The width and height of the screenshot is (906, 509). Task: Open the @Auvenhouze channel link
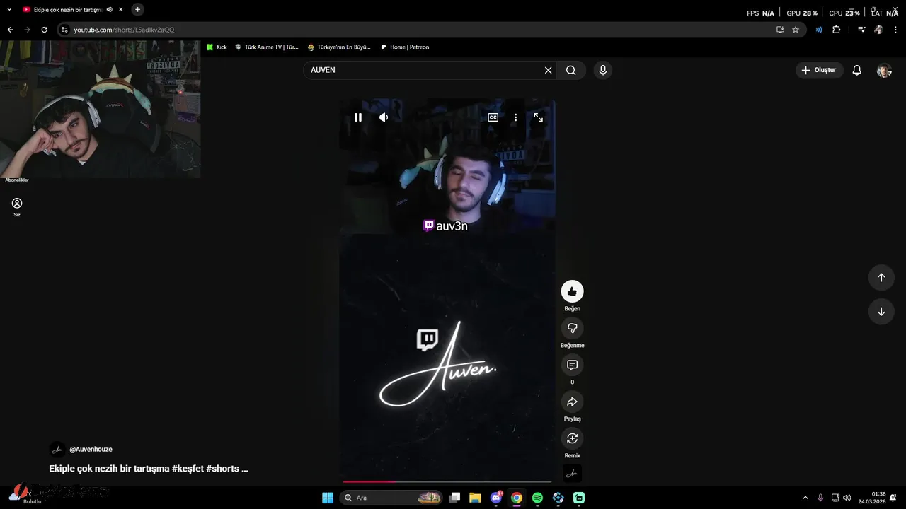pyautogui.click(x=91, y=449)
